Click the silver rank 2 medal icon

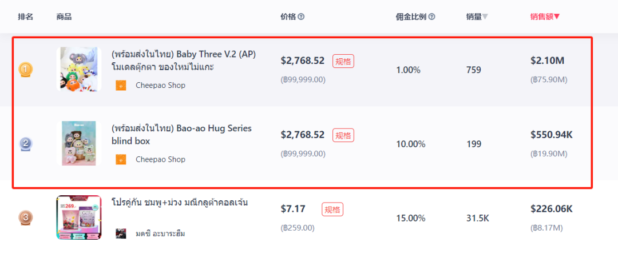pos(26,144)
